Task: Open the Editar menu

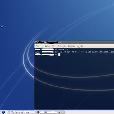Action: click(47, 46)
